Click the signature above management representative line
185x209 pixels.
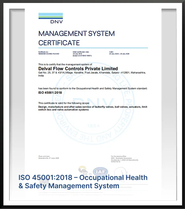click(122, 175)
